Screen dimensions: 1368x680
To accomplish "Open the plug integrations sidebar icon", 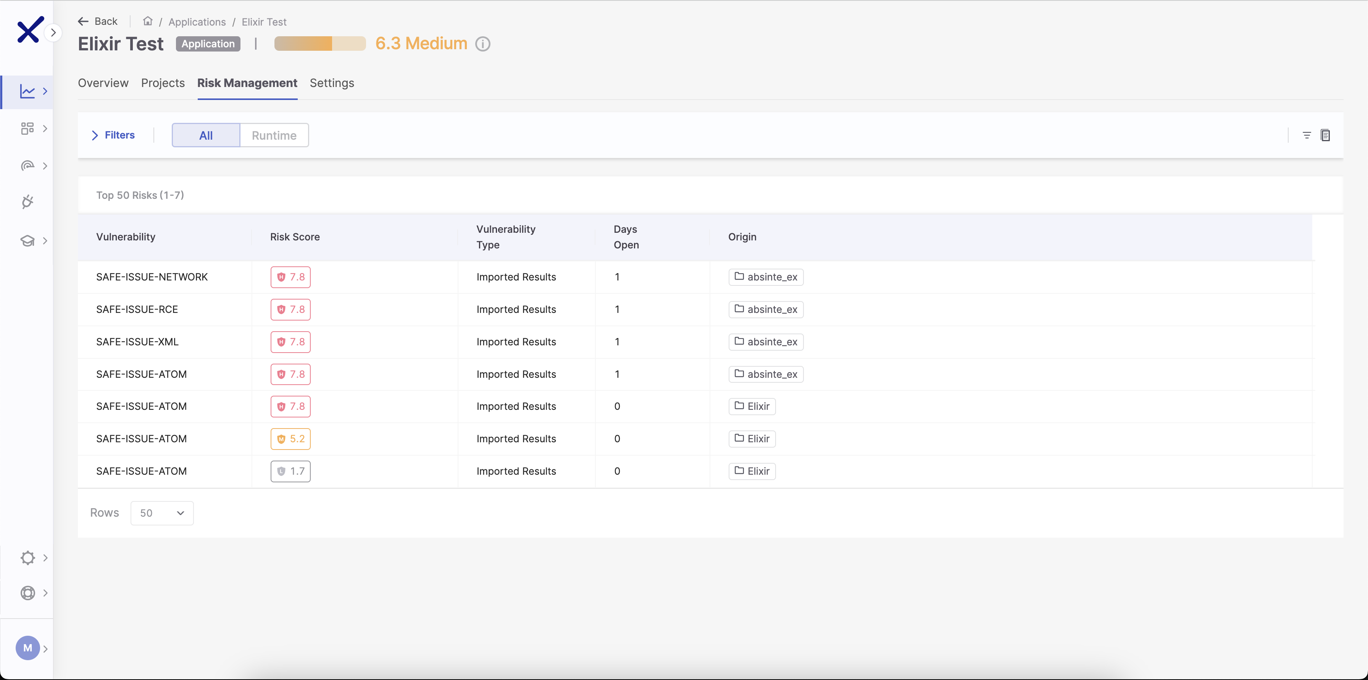I will coord(27,202).
